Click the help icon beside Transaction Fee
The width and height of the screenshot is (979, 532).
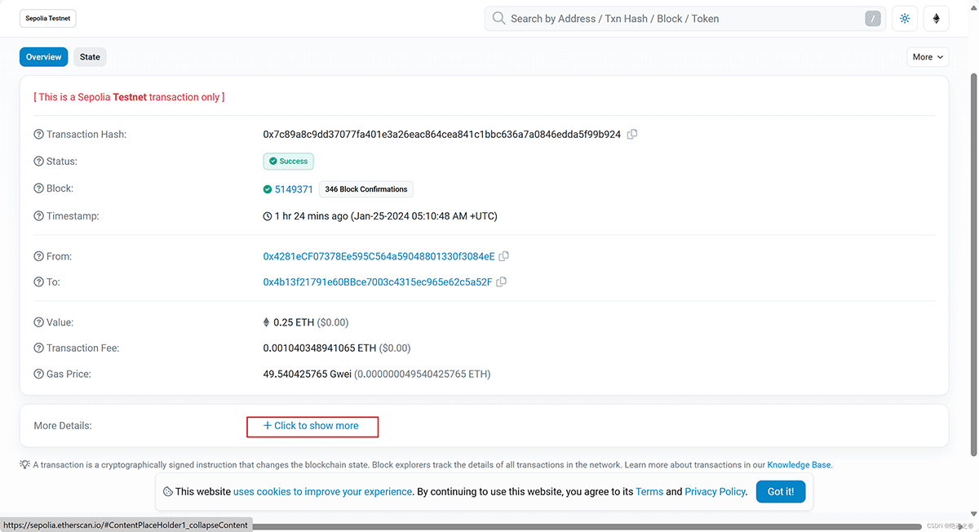(x=38, y=348)
